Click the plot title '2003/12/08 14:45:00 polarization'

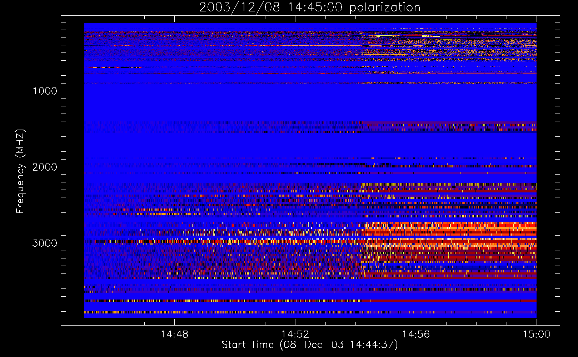pos(310,7)
